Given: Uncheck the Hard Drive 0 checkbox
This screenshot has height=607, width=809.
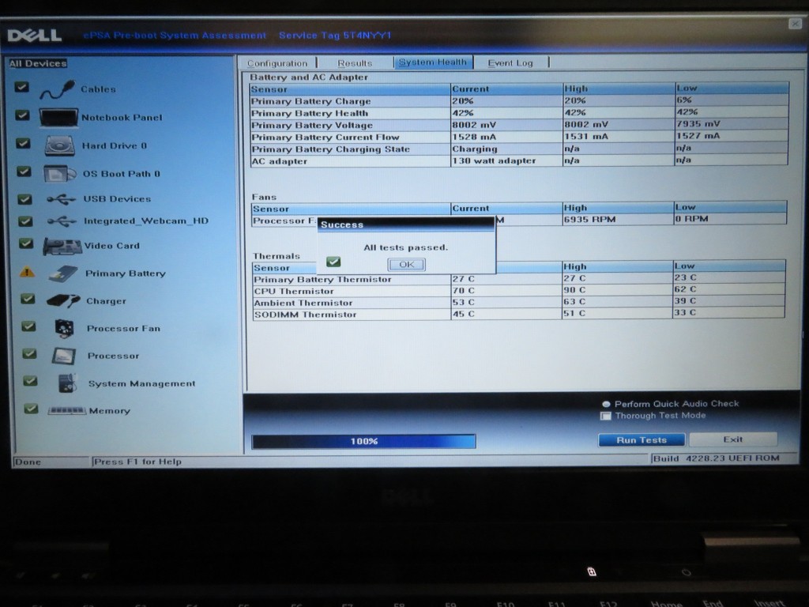Looking at the screenshot, I should (23, 143).
